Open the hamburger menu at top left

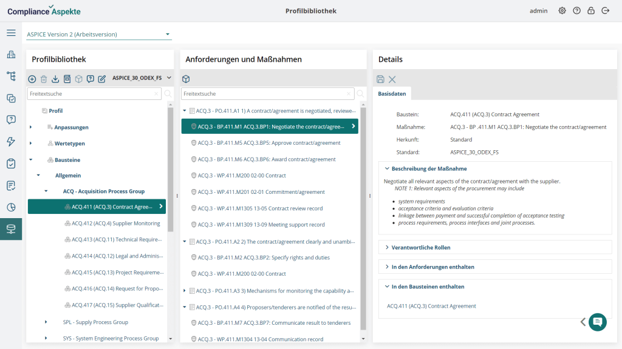pyautogui.click(x=11, y=33)
